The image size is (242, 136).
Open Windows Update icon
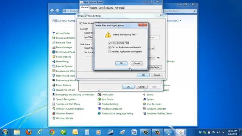tap(54, 118)
